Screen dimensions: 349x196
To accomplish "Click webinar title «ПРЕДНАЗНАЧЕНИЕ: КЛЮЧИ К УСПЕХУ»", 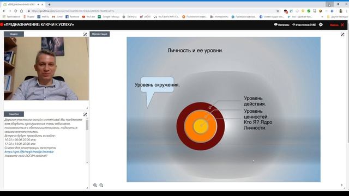I will click(39, 24).
